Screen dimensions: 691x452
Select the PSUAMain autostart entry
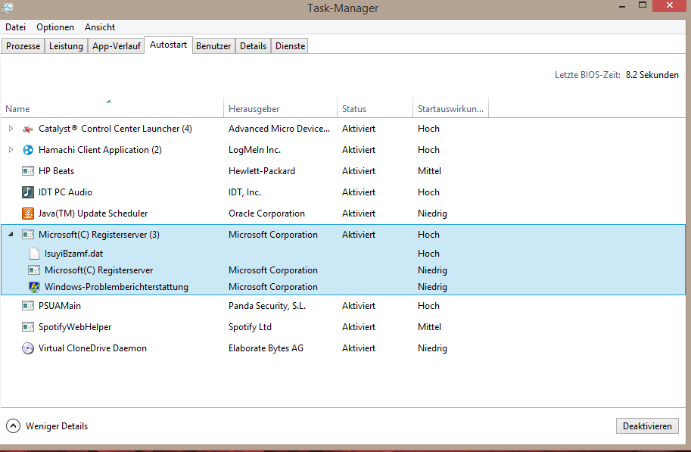(x=60, y=306)
